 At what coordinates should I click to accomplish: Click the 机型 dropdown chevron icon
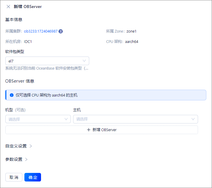click(66, 119)
